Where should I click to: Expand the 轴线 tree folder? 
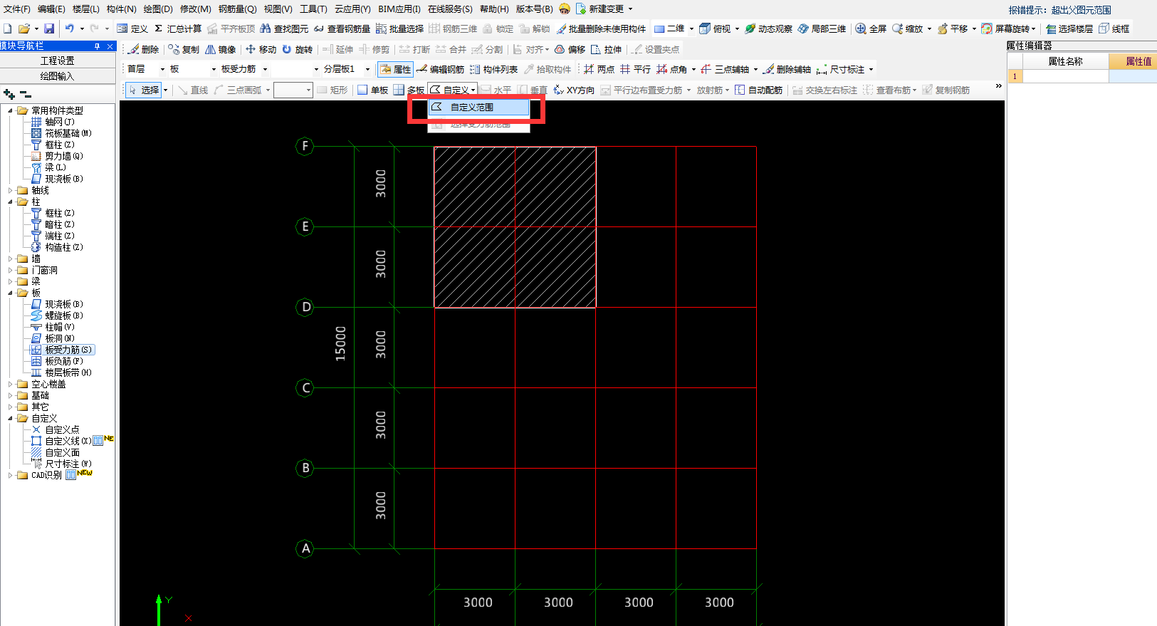tap(11, 190)
